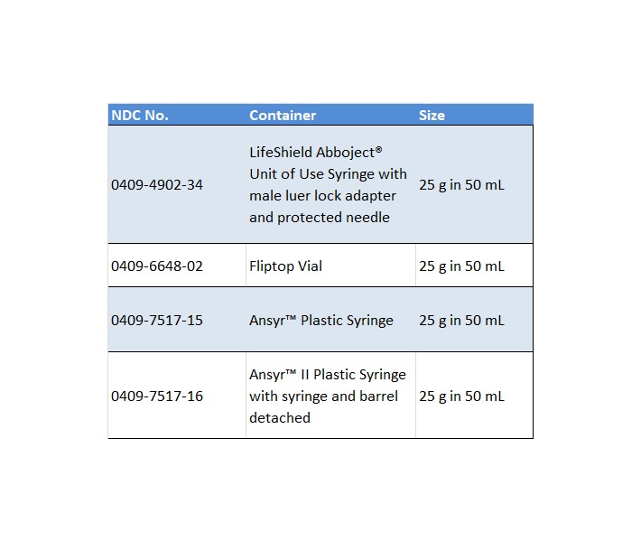The height and width of the screenshot is (541, 641).
Task: Click size cell in the 0409-7517-15 row
Action: pos(461,321)
